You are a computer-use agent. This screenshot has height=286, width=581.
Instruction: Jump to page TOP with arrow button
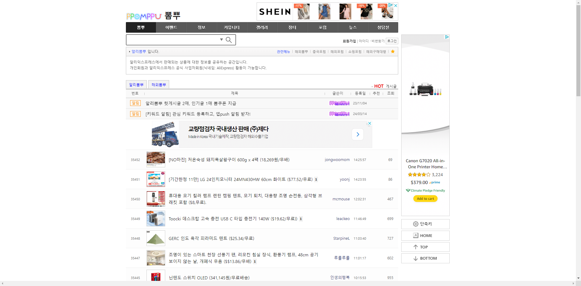(x=425, y=247)
